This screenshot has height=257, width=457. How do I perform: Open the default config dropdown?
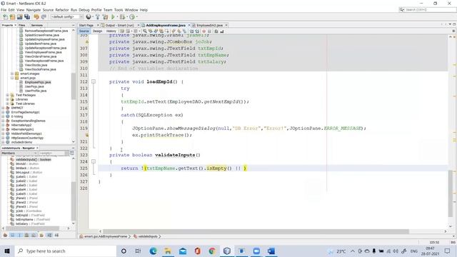pos(67,17)
